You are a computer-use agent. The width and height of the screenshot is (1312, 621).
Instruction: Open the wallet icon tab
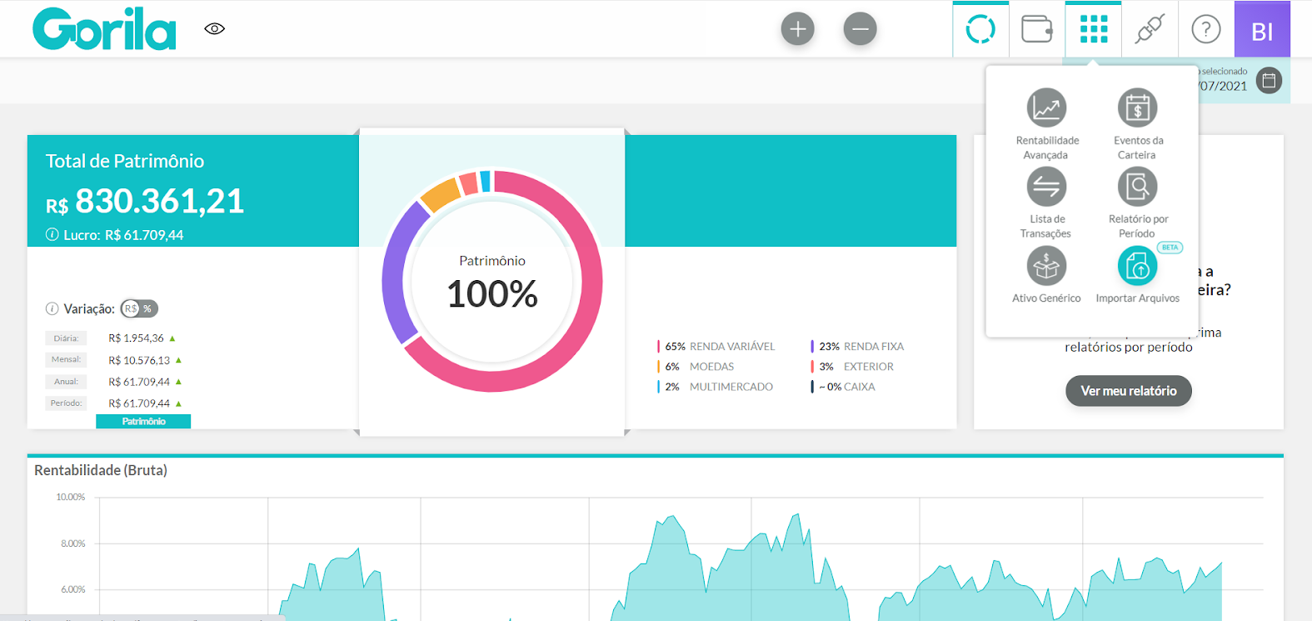pos(1036,29)
